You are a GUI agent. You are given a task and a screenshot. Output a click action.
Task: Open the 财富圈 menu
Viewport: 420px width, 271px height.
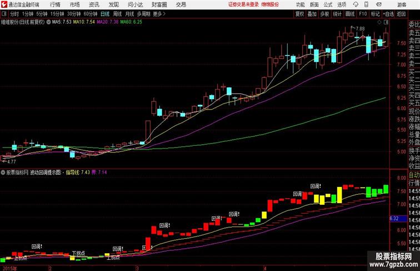pos(159,4)
